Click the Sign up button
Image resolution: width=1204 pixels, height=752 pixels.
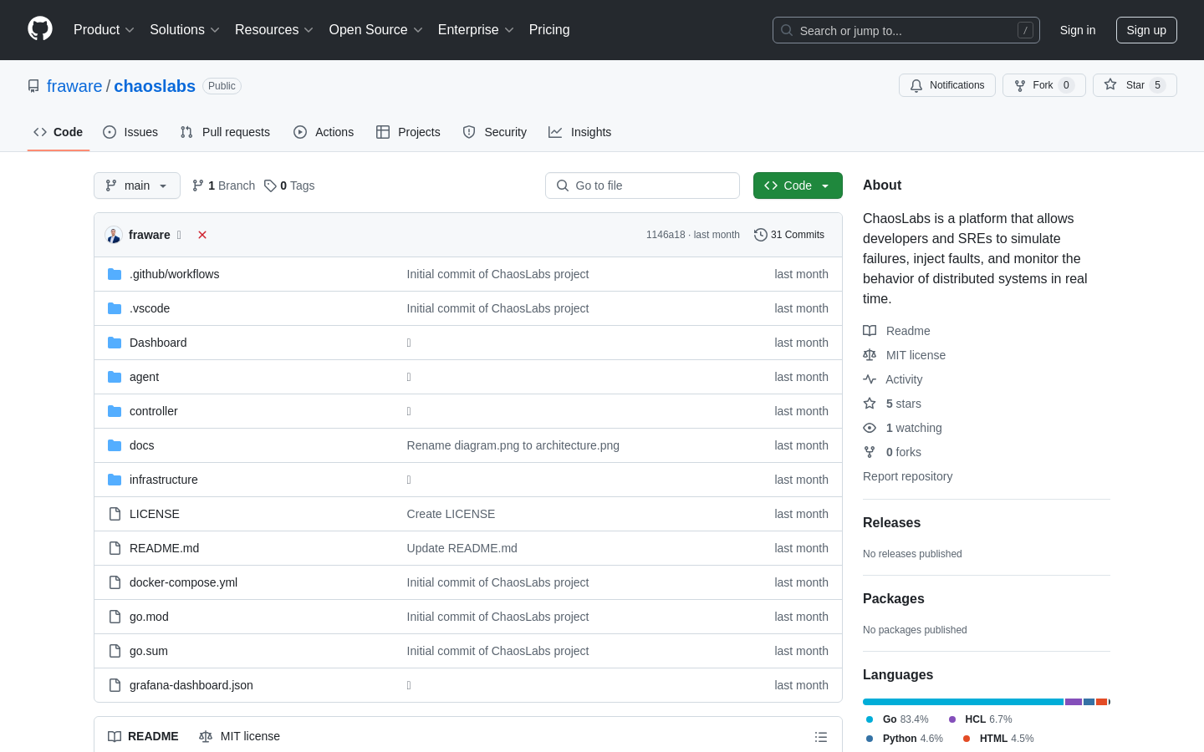[x=1146, y=30]
